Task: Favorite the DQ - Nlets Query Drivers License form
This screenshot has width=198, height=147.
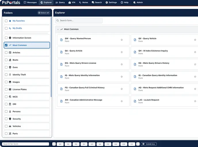Action: tap(122, 64)
